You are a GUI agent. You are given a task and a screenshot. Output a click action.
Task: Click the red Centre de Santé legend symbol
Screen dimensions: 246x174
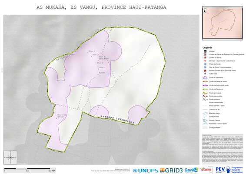205,57
